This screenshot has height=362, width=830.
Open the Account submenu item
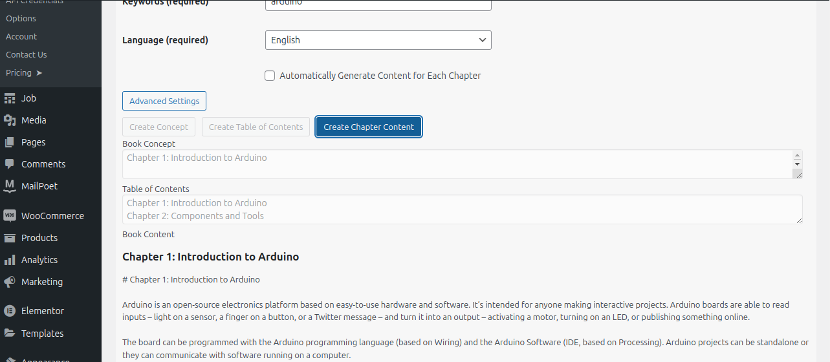pyautogui.click(x=21, y=37)
